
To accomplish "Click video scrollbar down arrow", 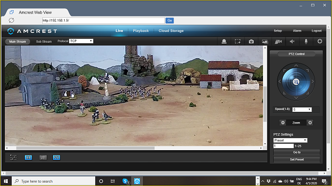I will point(265,144).
